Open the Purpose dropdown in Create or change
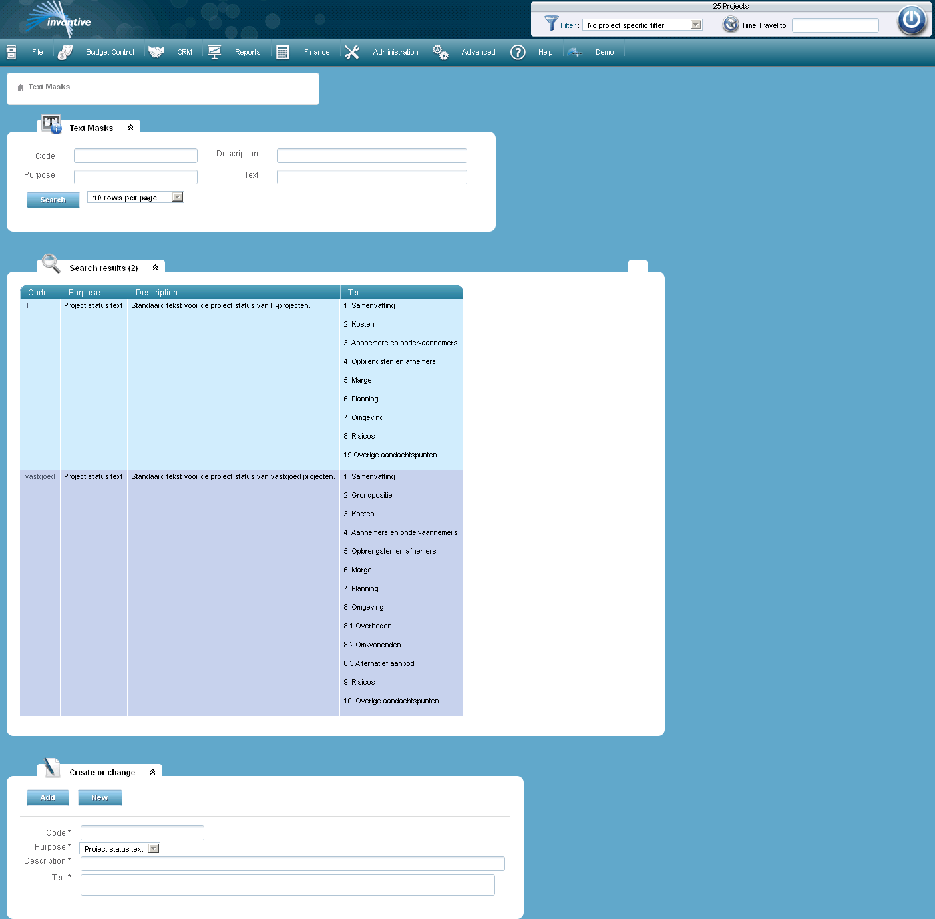The width and height of the screenshot is (935, 919). (x=154, y=848)
